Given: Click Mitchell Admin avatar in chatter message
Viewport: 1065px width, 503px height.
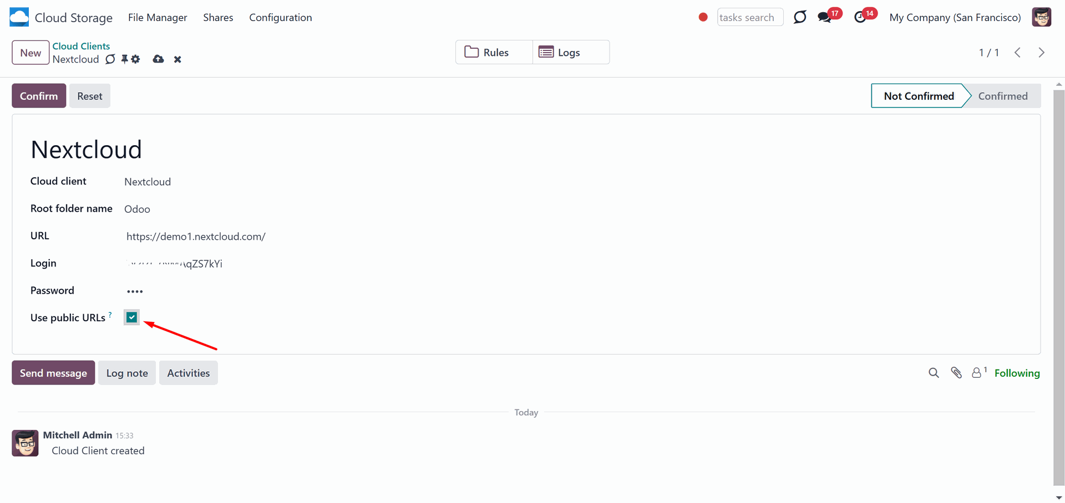Looking at the screenshot, I should pos(25,443).
